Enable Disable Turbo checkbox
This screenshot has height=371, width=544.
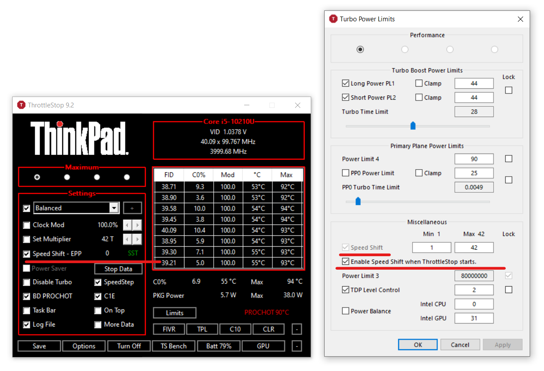pos(27,282)
